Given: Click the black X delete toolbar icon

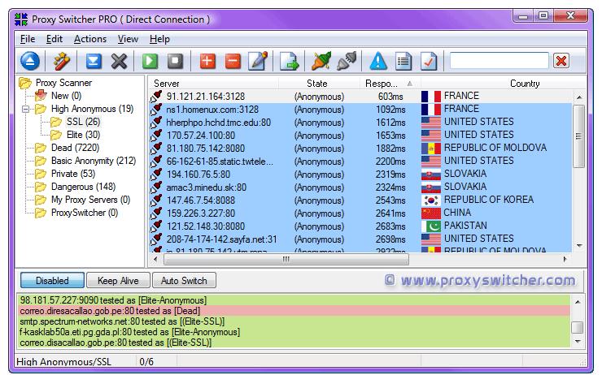Looking at the screenshot, I should 119,61.
